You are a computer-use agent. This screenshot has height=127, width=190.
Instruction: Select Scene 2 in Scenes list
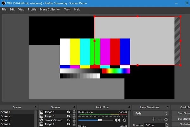click(x=17, y=116)
